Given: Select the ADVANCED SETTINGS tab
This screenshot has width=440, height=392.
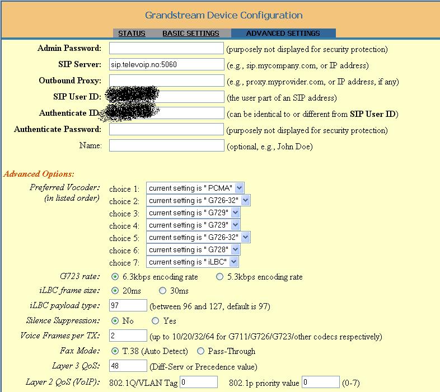Looking at the screenshot, I should point(283,33).
